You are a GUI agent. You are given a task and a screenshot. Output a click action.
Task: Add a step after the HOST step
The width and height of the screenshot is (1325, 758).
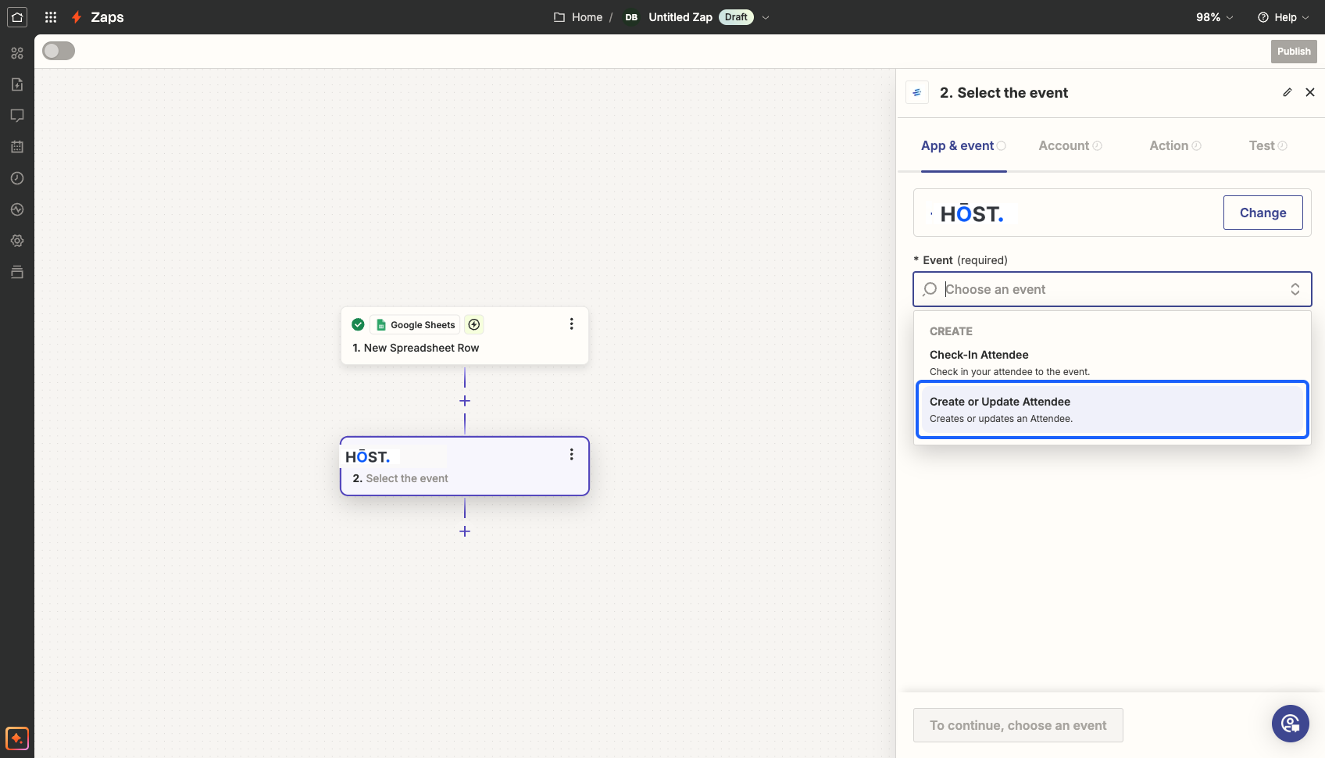coord(465,531)
